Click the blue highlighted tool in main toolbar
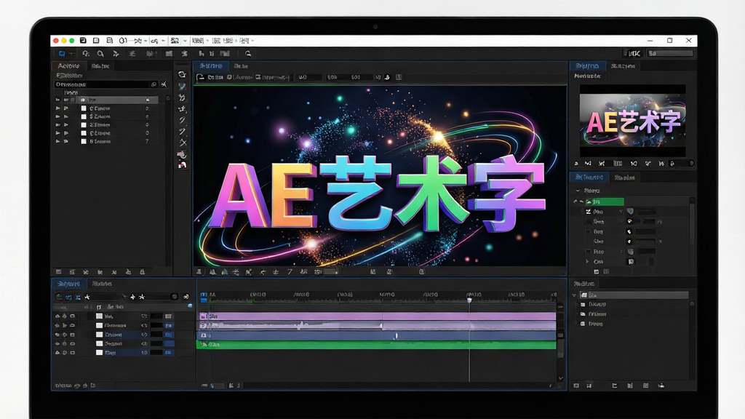745x419 pixels. point(62,54)
